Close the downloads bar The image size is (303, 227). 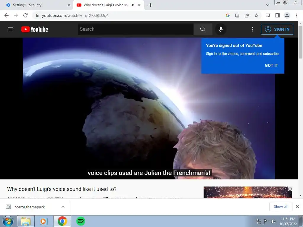[x=298, y=207]
